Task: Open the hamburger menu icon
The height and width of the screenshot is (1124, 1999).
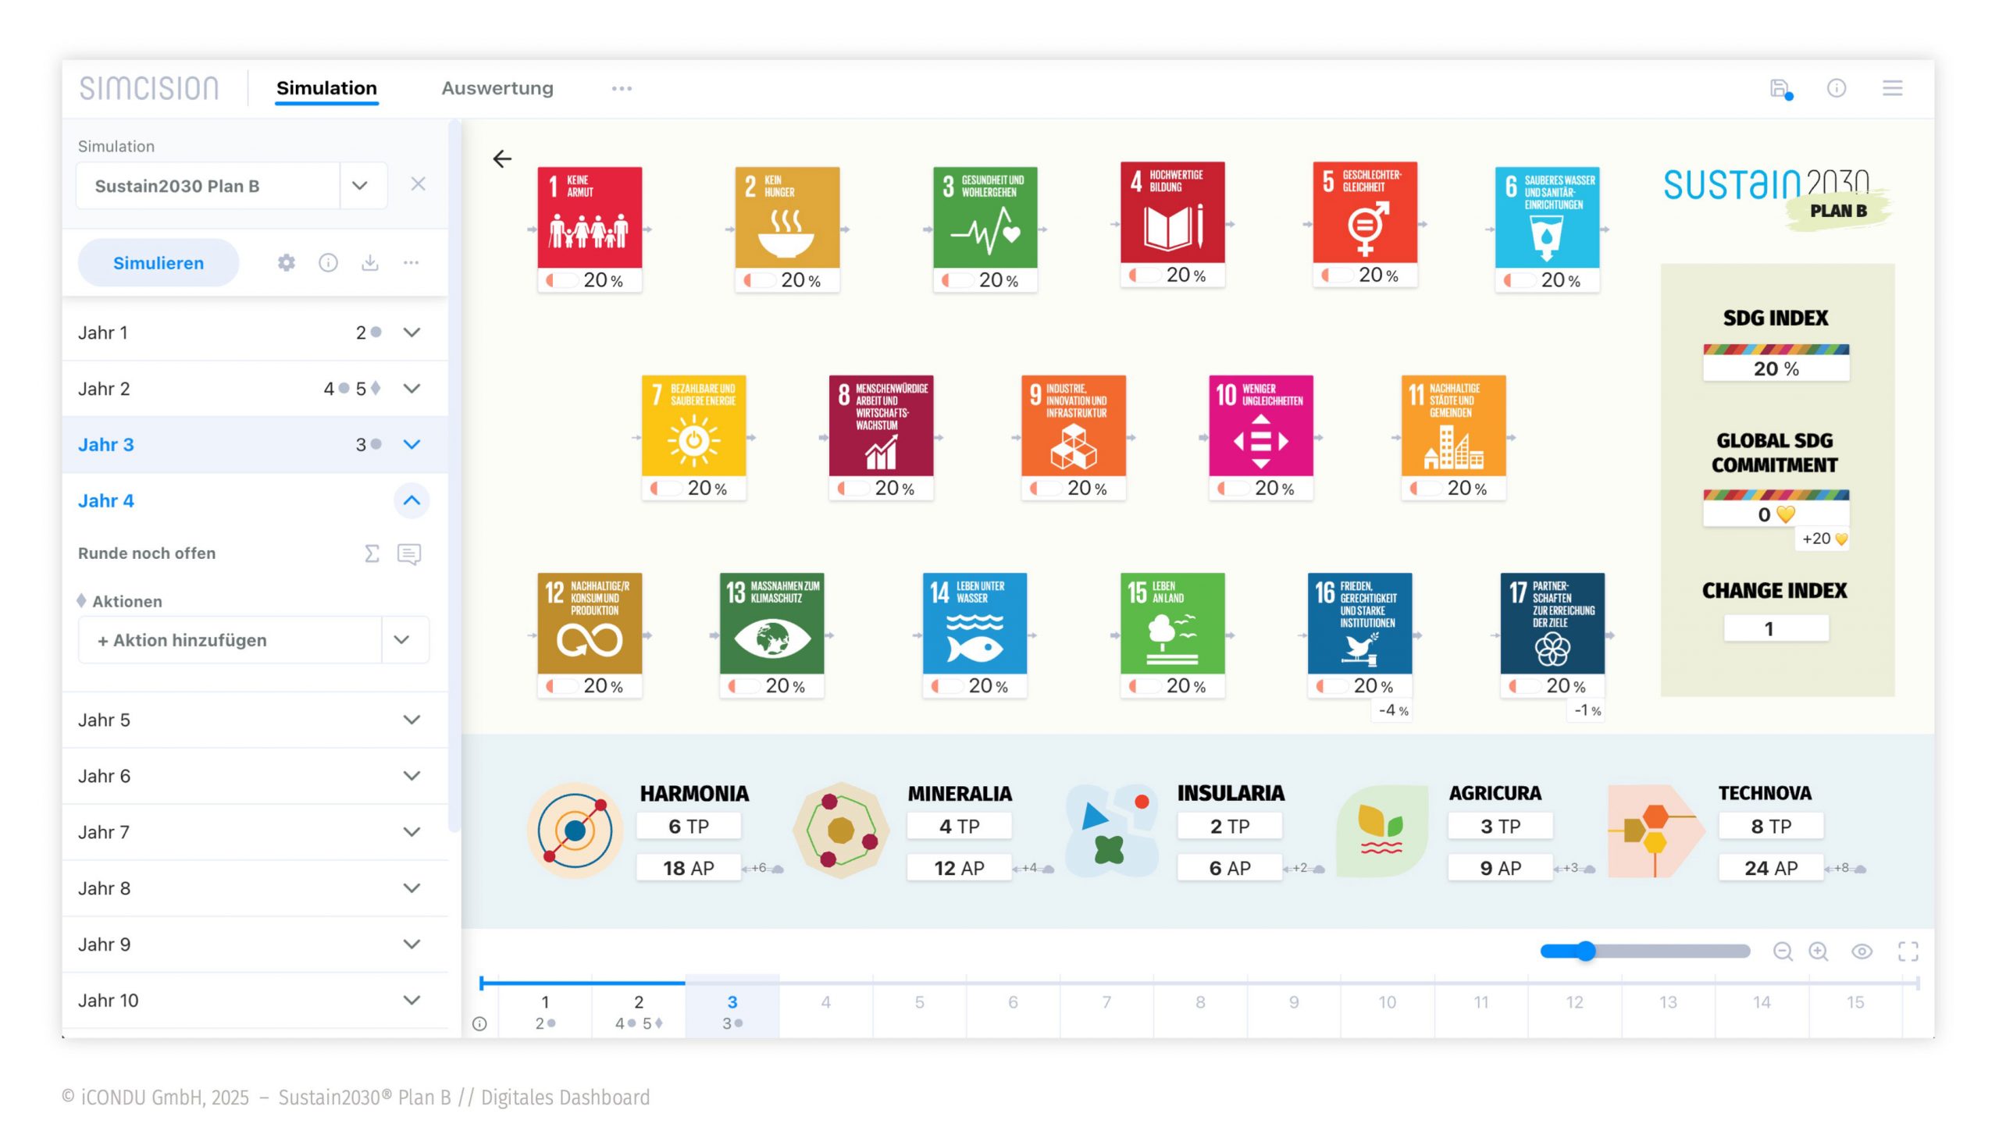Action: tap(1892, 88)
